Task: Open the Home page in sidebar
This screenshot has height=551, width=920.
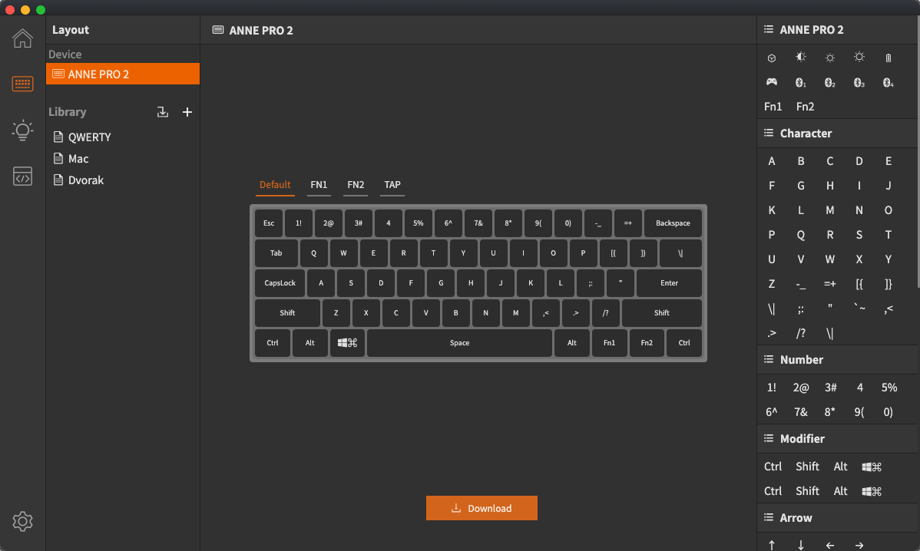Action: click(22, 38)
